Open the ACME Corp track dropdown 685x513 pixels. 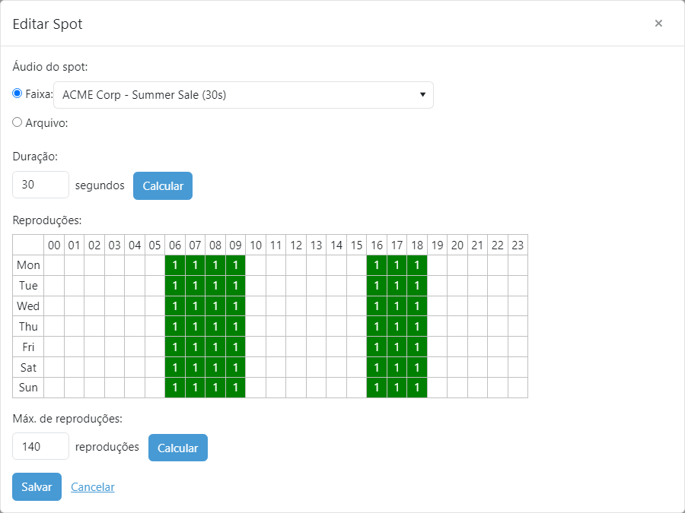[244, 95]
